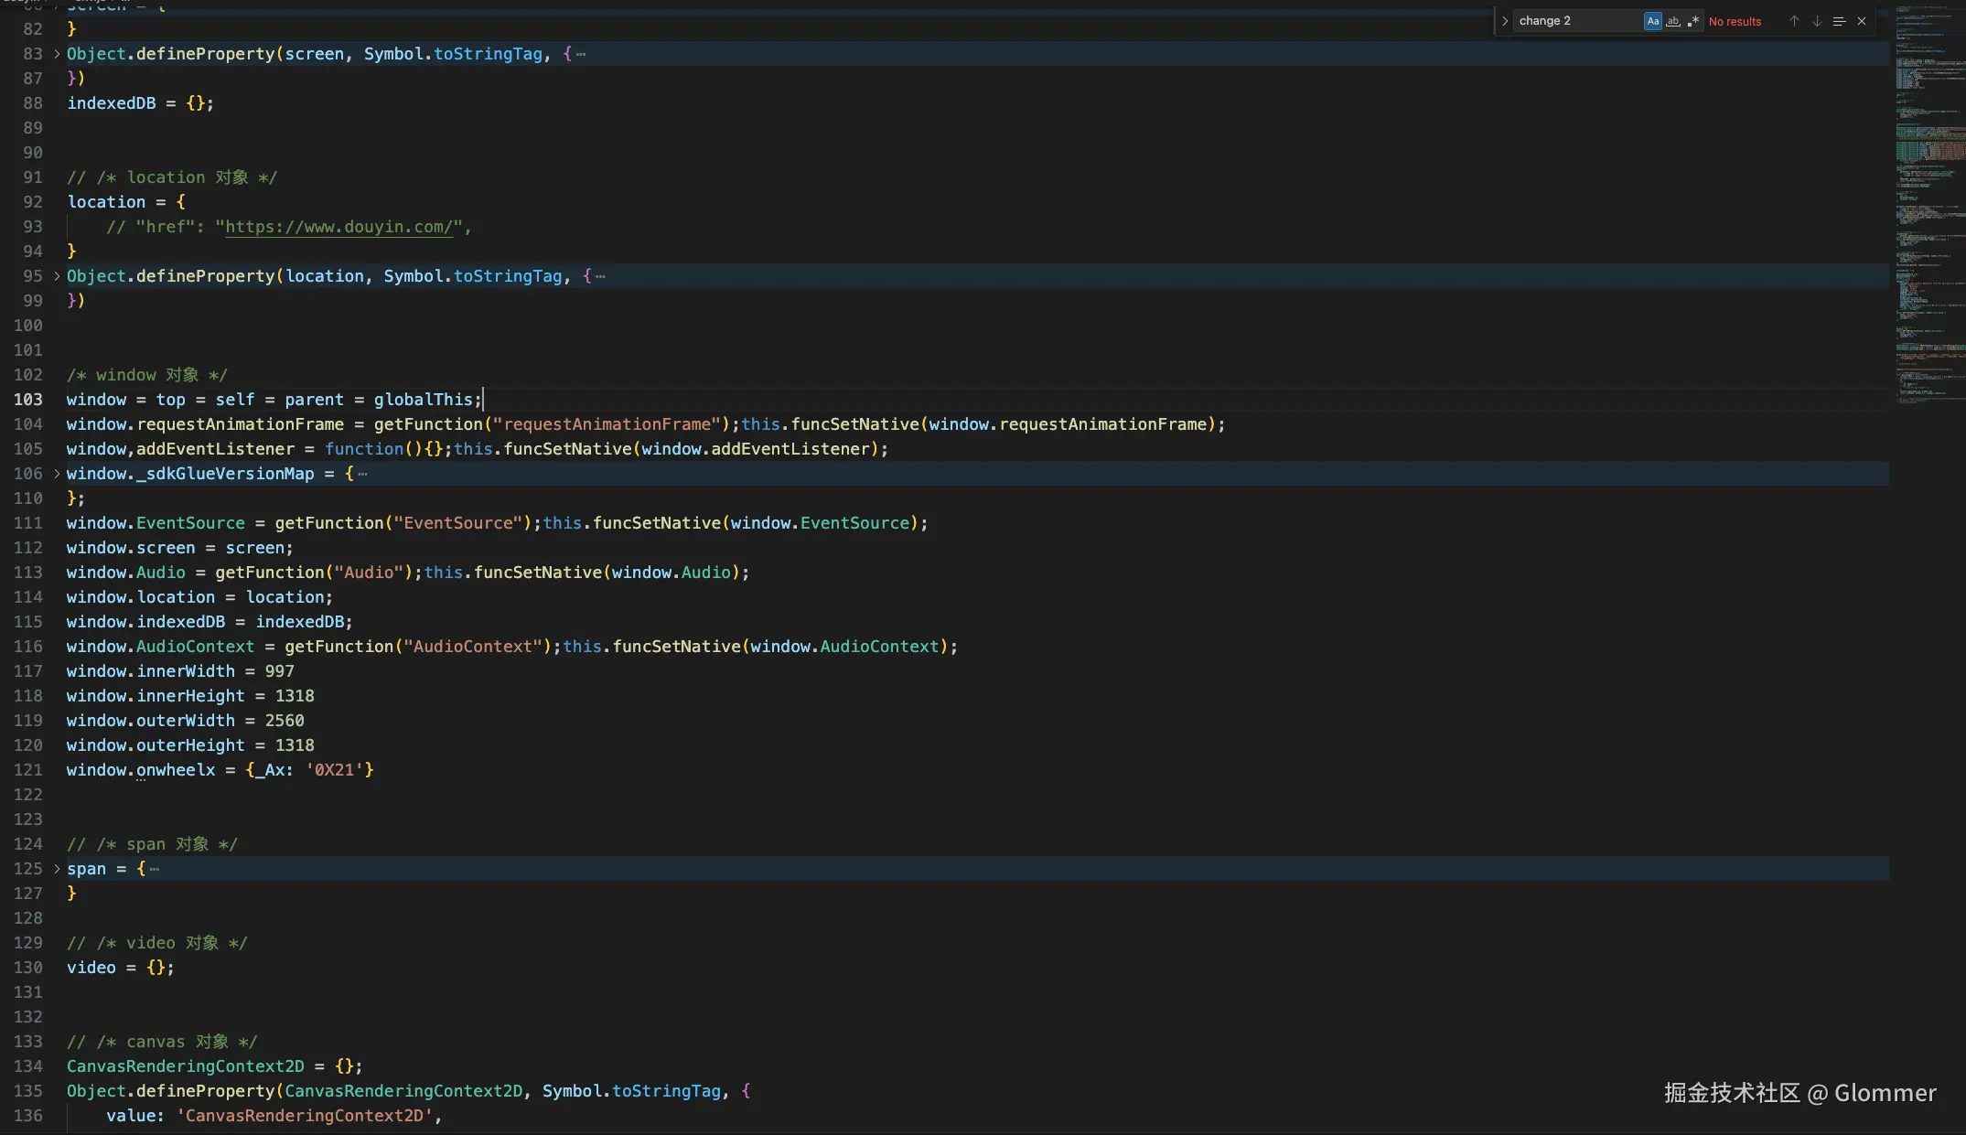Click line number 121 in gutter
Viewport: 1966px width, 1135px height.
[28, 770]
